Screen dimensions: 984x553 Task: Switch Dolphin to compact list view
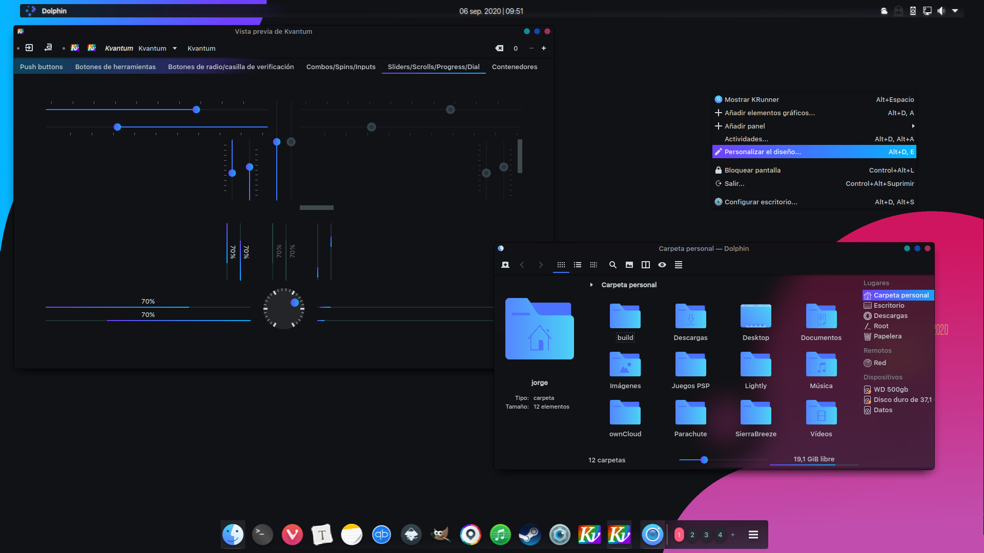pyautogui.click(x=578, y=265)
